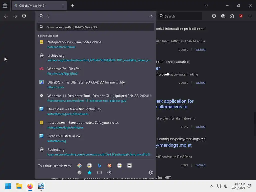Open search settings gear icon

tap(151, 172)
